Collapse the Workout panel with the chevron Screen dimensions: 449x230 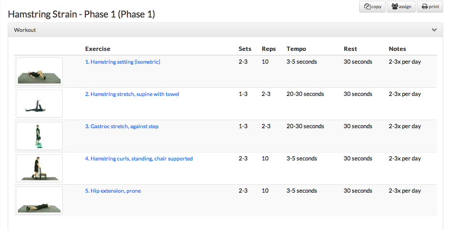(434, 30)
